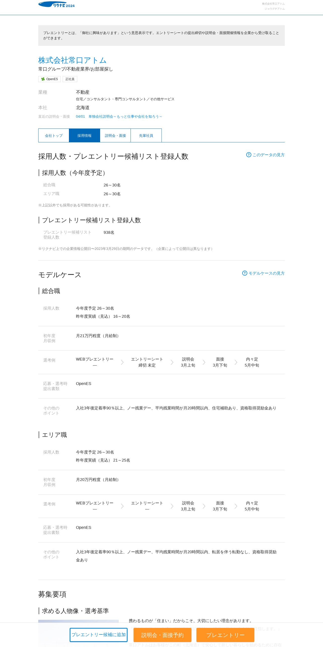Viewport: 323px width, 647px height.
Task: Click the orange プレエントリー button
Action: [x=225, y=635]
